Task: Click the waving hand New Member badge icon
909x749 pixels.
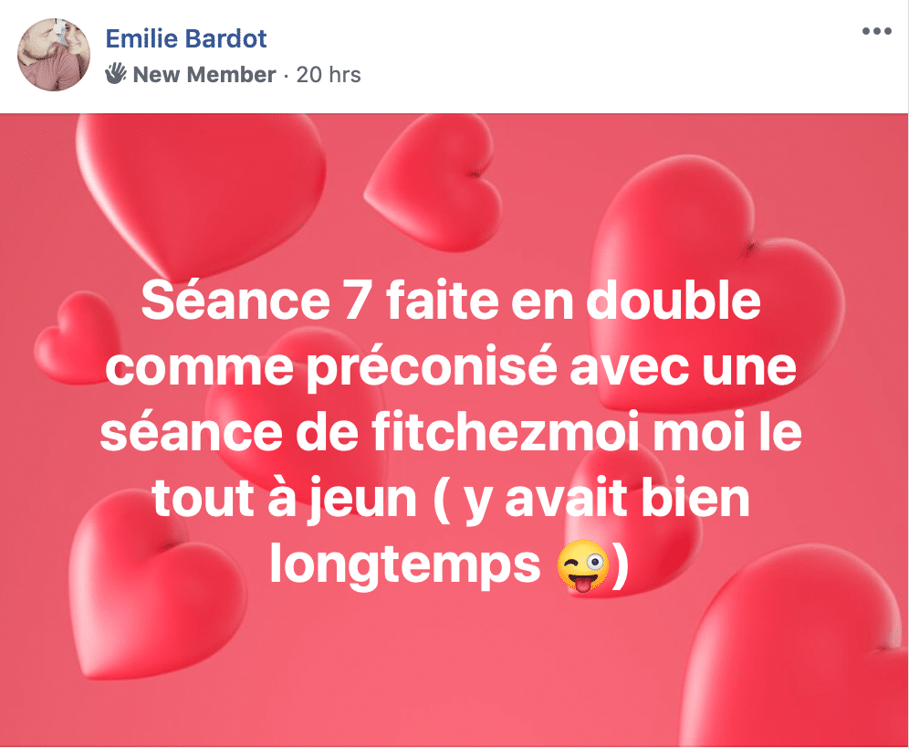Action: click(115, 74)
